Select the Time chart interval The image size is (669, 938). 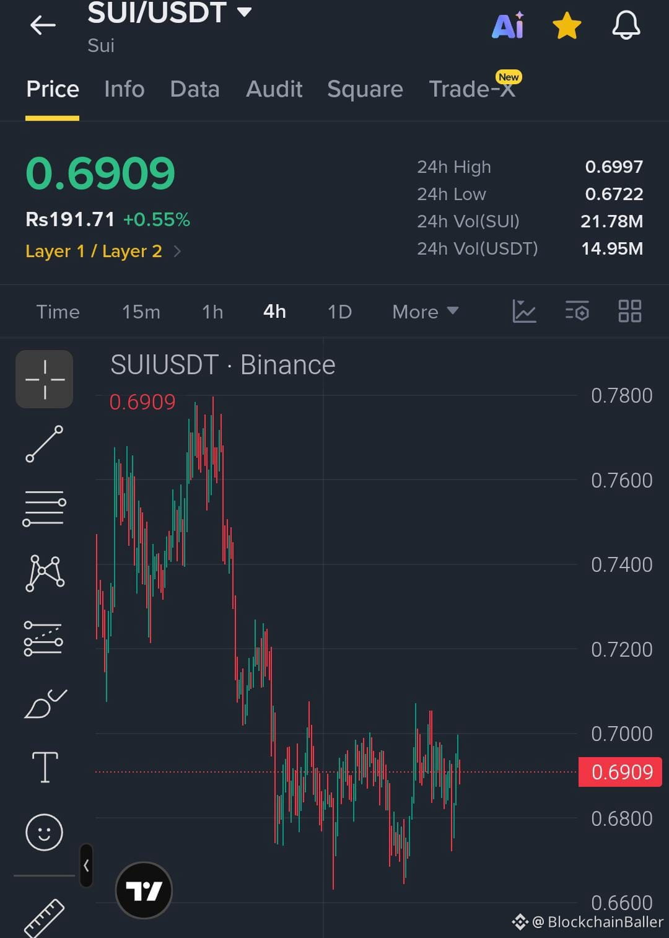pyautogui.click(x=58, y=312)
